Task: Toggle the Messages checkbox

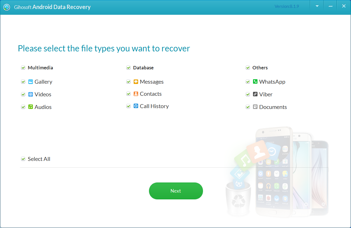Action: pos(129,82)
